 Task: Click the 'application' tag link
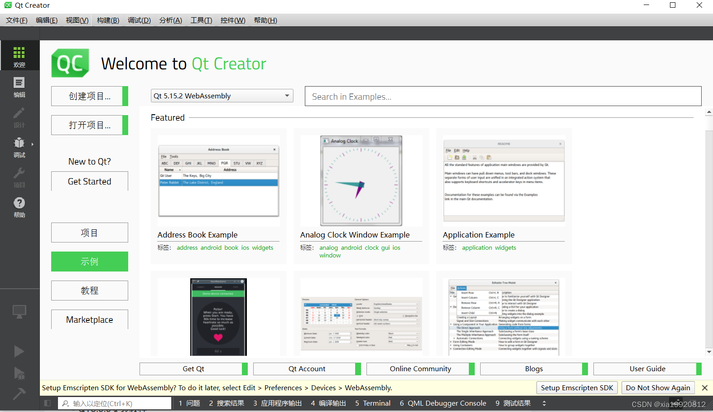tap(477, 248)
